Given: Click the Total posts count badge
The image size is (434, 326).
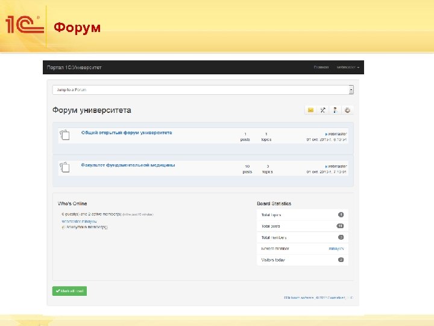Looking at the screenshot, I should (340, 226).
